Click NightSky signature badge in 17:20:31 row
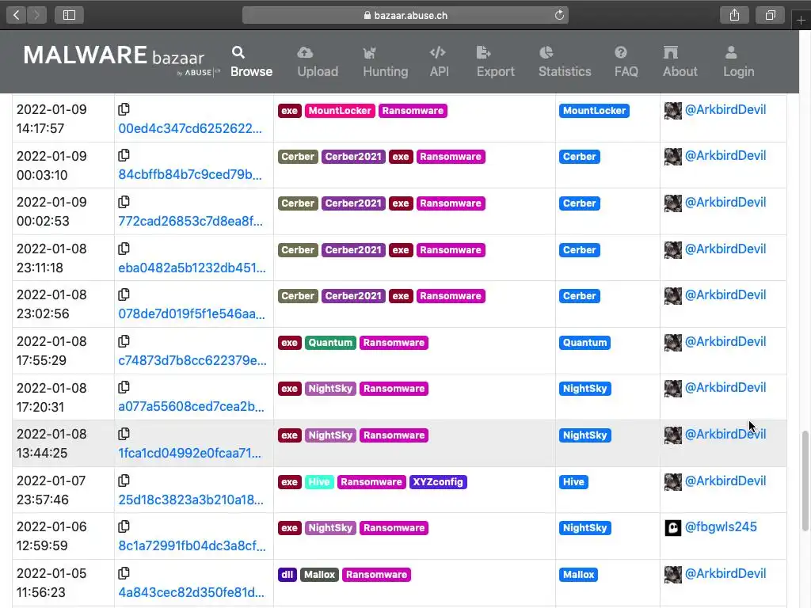This screenshot has height=608, width=811. tap(585, 389)
